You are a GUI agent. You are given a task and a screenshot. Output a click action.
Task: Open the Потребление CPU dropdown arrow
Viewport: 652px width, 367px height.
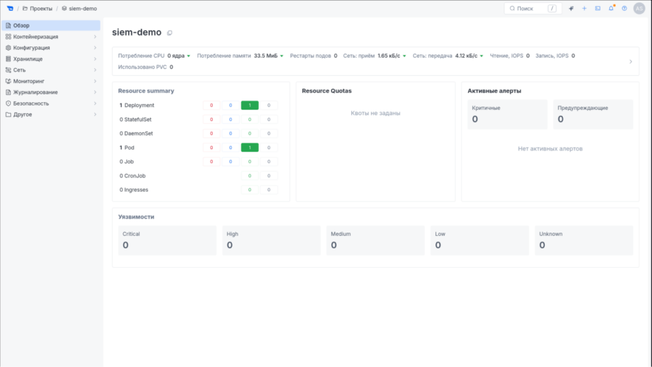click(x=188, y=56)
